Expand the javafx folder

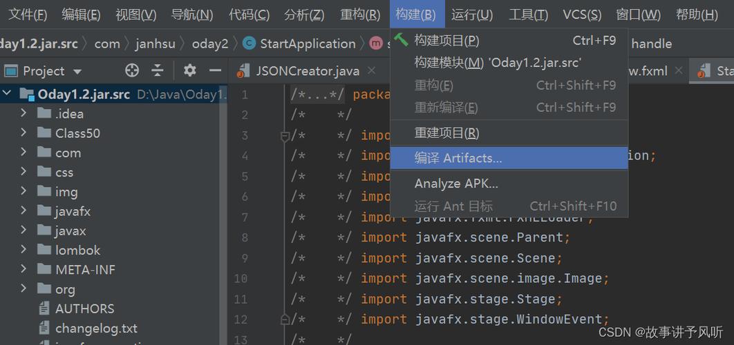(23, 211)
